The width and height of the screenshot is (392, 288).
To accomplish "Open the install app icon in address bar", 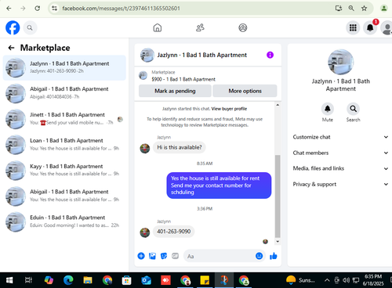I will click(x=339, y=9).
